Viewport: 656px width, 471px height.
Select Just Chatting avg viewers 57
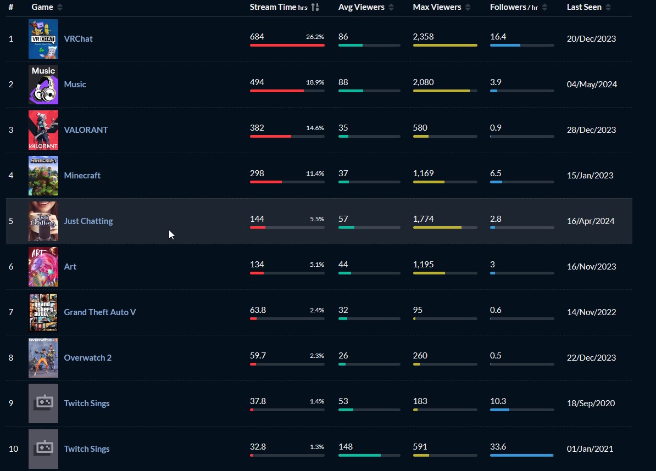pos(343,219)
